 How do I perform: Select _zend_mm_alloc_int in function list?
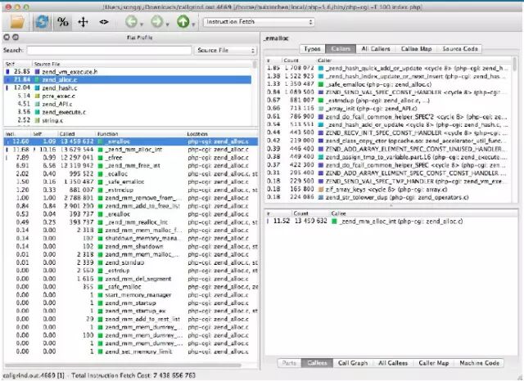pyautogui.click(x=131, y=150)
